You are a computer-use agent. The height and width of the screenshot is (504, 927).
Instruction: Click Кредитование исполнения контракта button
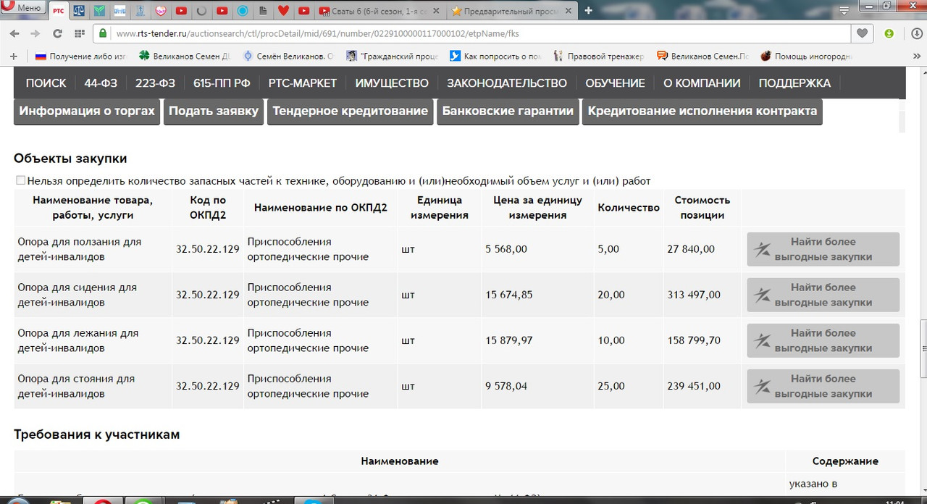tap(702, 112)
